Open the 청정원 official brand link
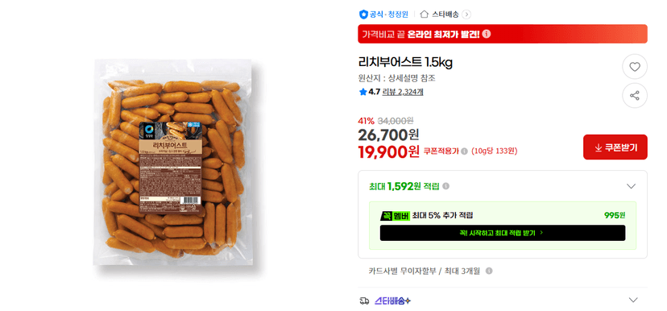Screen dimensions: 667x311 pos(397,14)
